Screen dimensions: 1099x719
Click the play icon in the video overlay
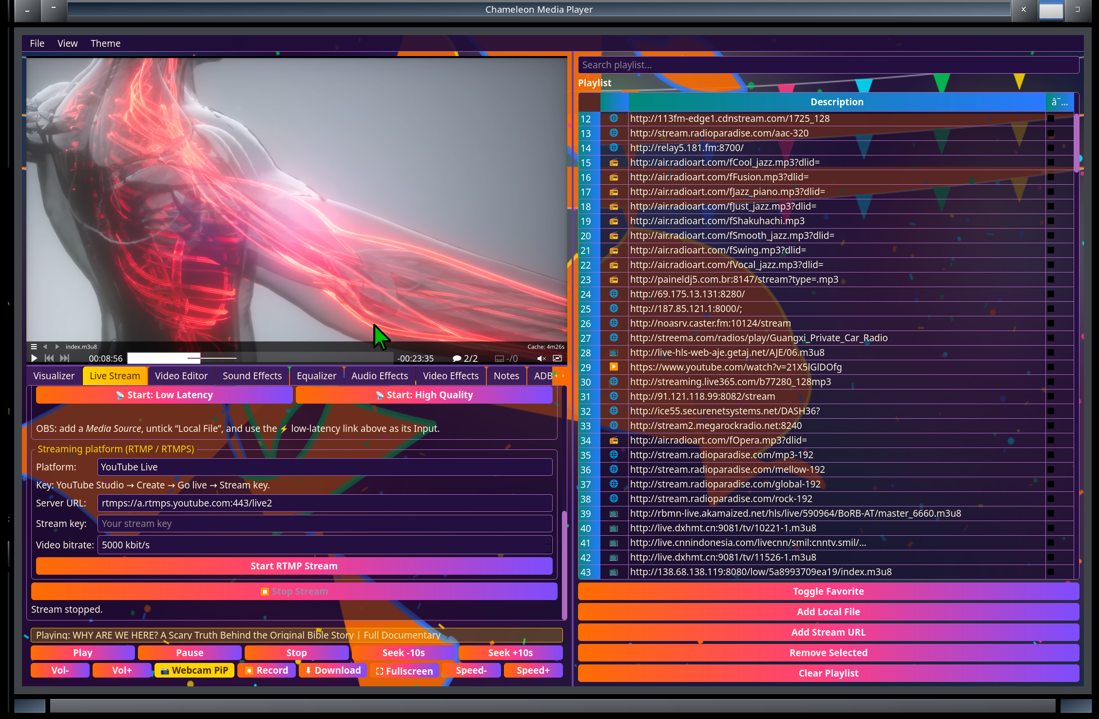coord(34,358)
